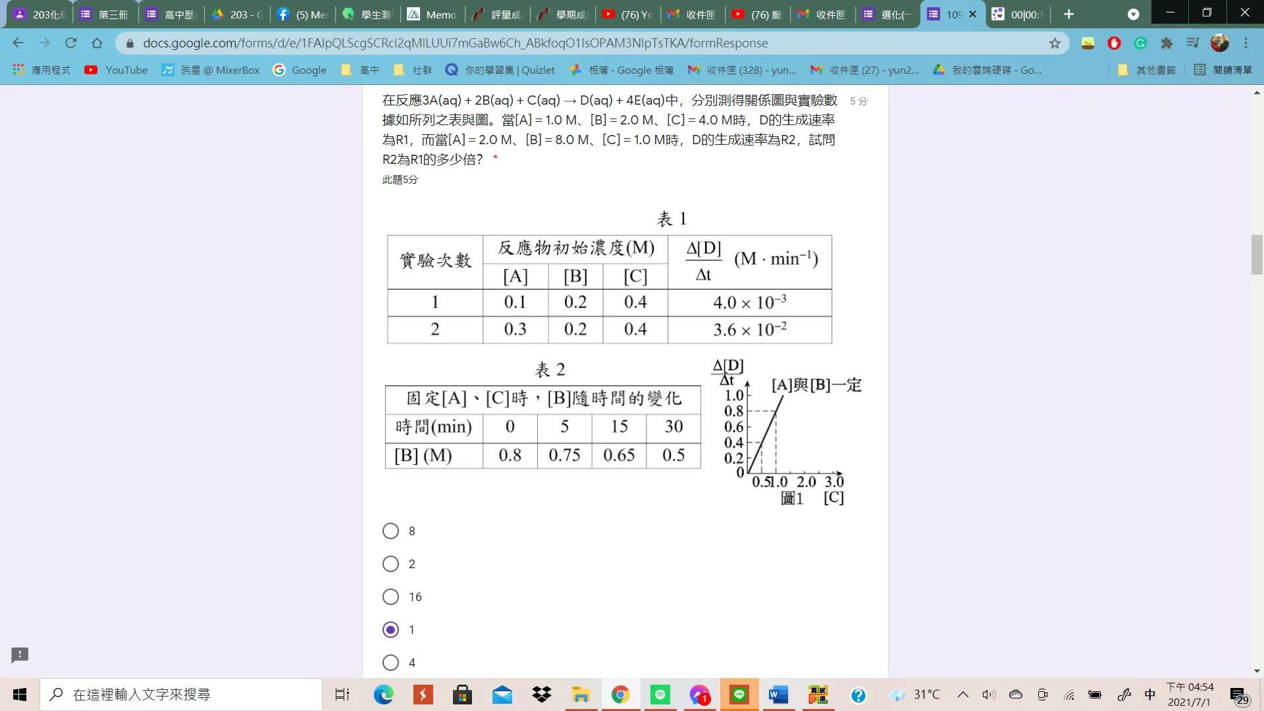Open the 高中 bookmark folder
The image size is (1264, 711).
(360, 70)
